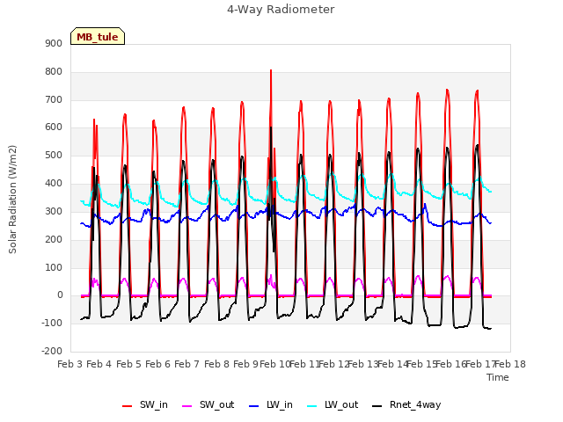Click the Time axis title

click(x=498, y=377)
